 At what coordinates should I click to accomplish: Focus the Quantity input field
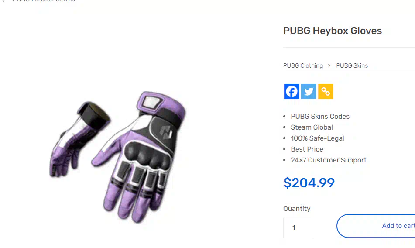click(298, 227)
